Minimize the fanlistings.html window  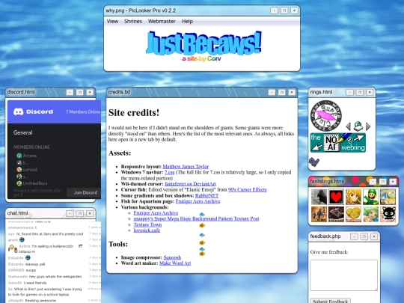click(373, 182)
